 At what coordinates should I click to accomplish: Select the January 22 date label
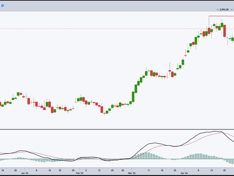[x=60, y=170]
